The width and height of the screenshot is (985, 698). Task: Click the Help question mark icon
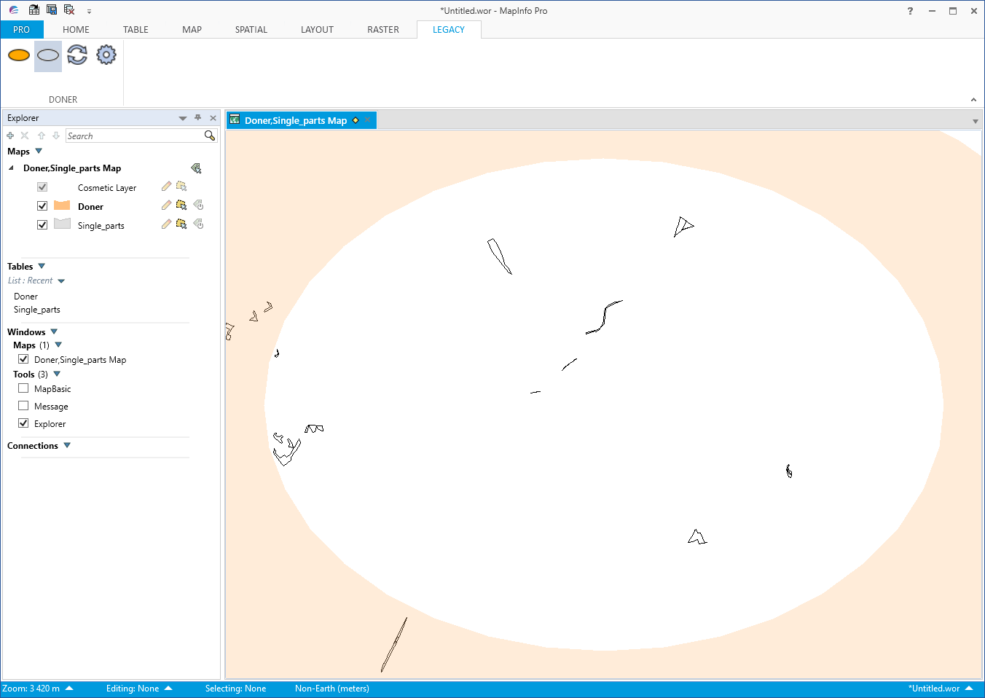click(x=910, y=11)
